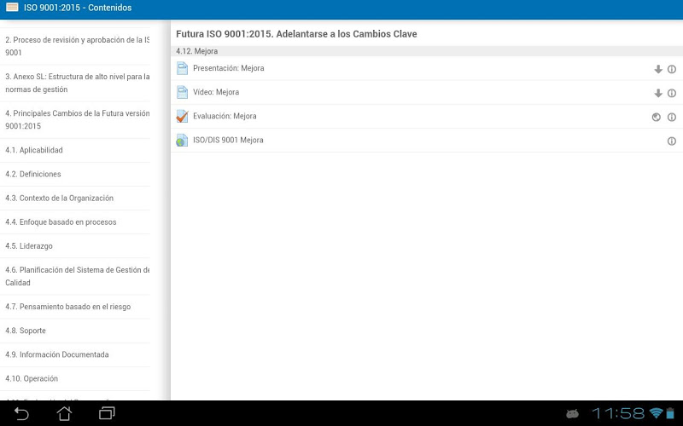The image size is (683, 426).
Task: Click the 4.12. Mejora section header
Action: pos(426,51)
